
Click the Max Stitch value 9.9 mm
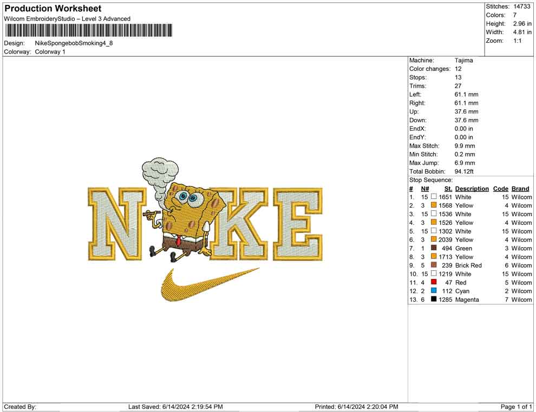point(465,146)
